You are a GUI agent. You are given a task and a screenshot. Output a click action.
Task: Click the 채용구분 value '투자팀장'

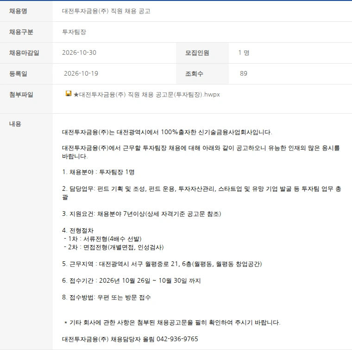74,32
